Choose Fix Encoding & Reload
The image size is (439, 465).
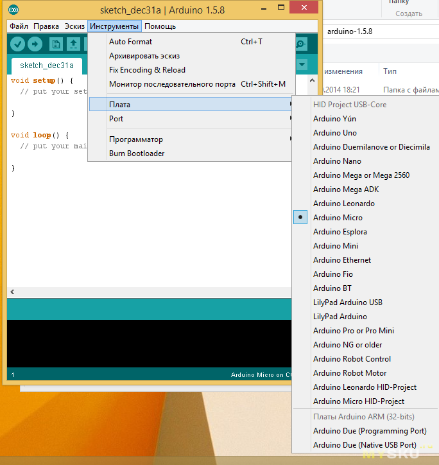pyautogui.click(x=190, y=70)
